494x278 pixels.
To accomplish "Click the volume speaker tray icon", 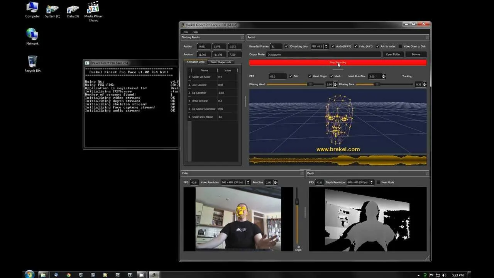I will point(444,275).
